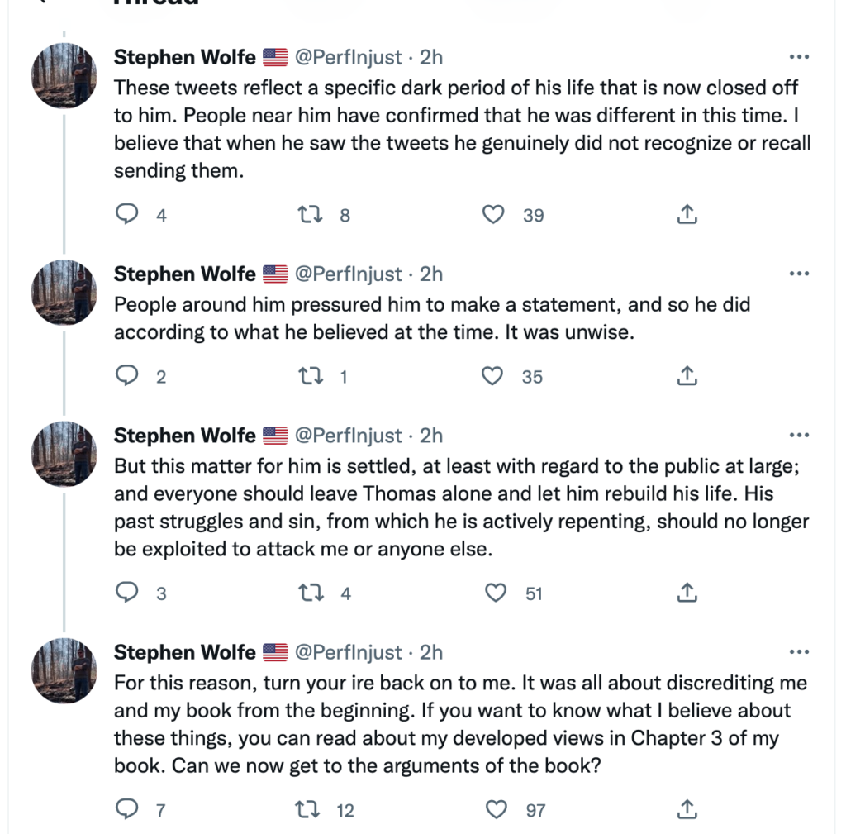
Task: Share the 'dark period of his life' tweet
Action: (x=687, y=214)
